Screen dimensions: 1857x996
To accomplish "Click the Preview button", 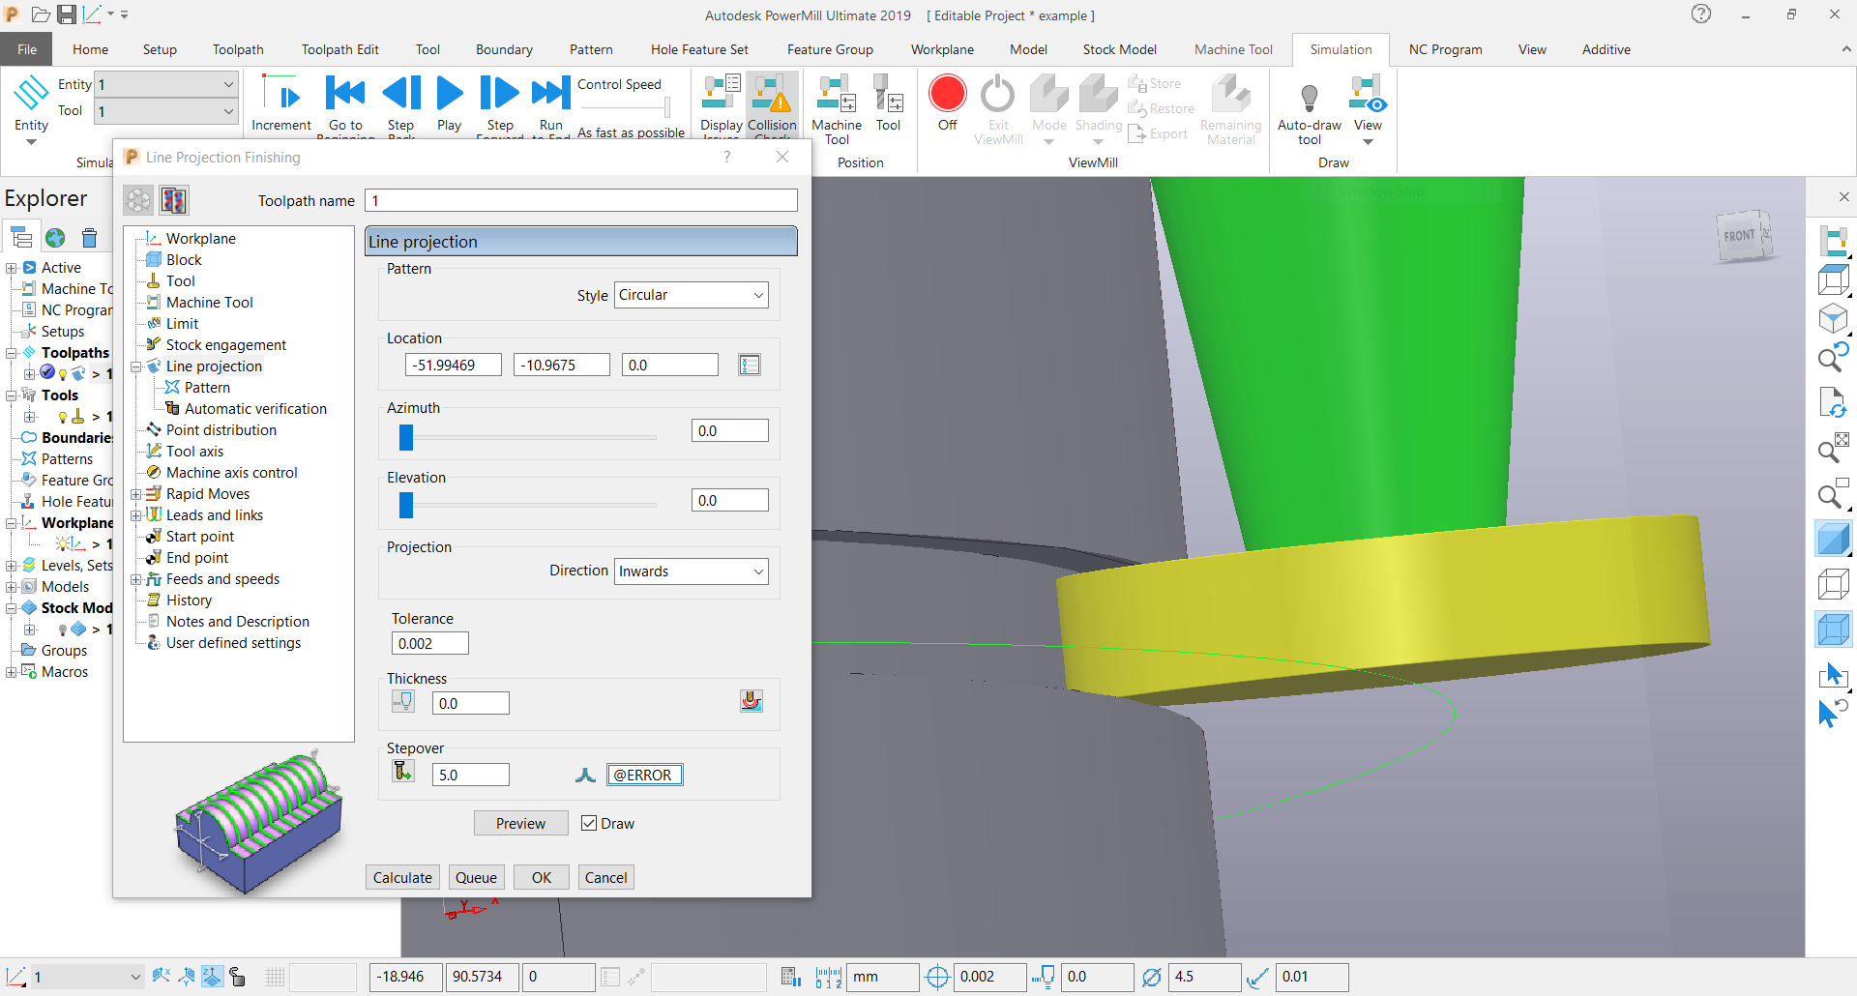I will [x=520, y=823].
